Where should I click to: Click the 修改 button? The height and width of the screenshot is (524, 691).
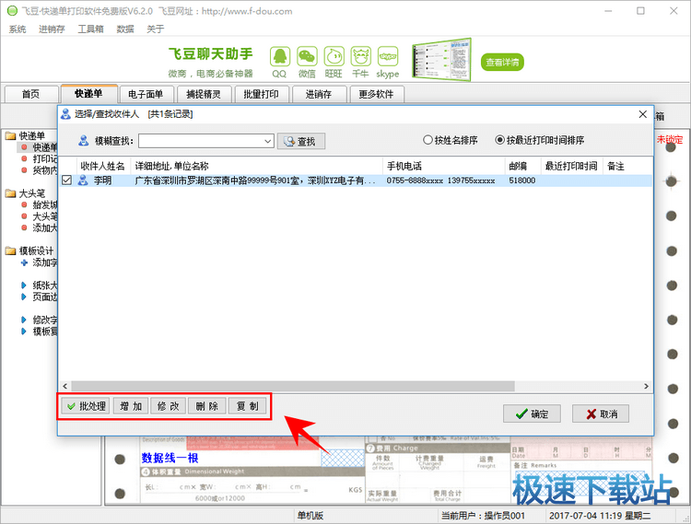(168, 406)
